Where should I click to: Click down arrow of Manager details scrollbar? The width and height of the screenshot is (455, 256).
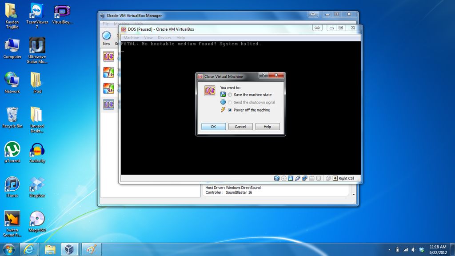tap(353, 195)
